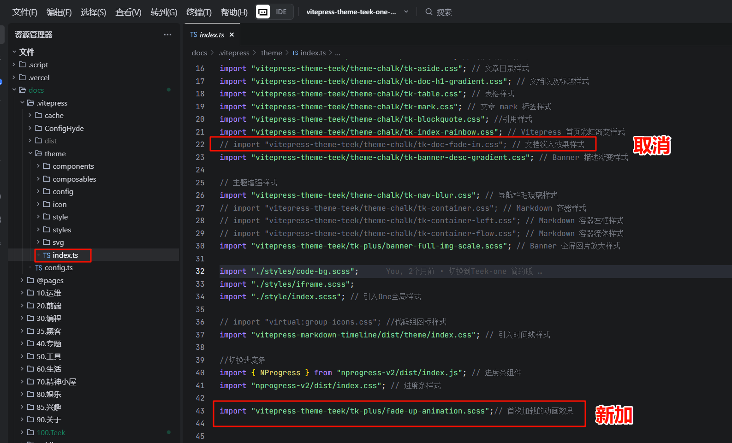Collapse the theme folder

tap(30, 154)
